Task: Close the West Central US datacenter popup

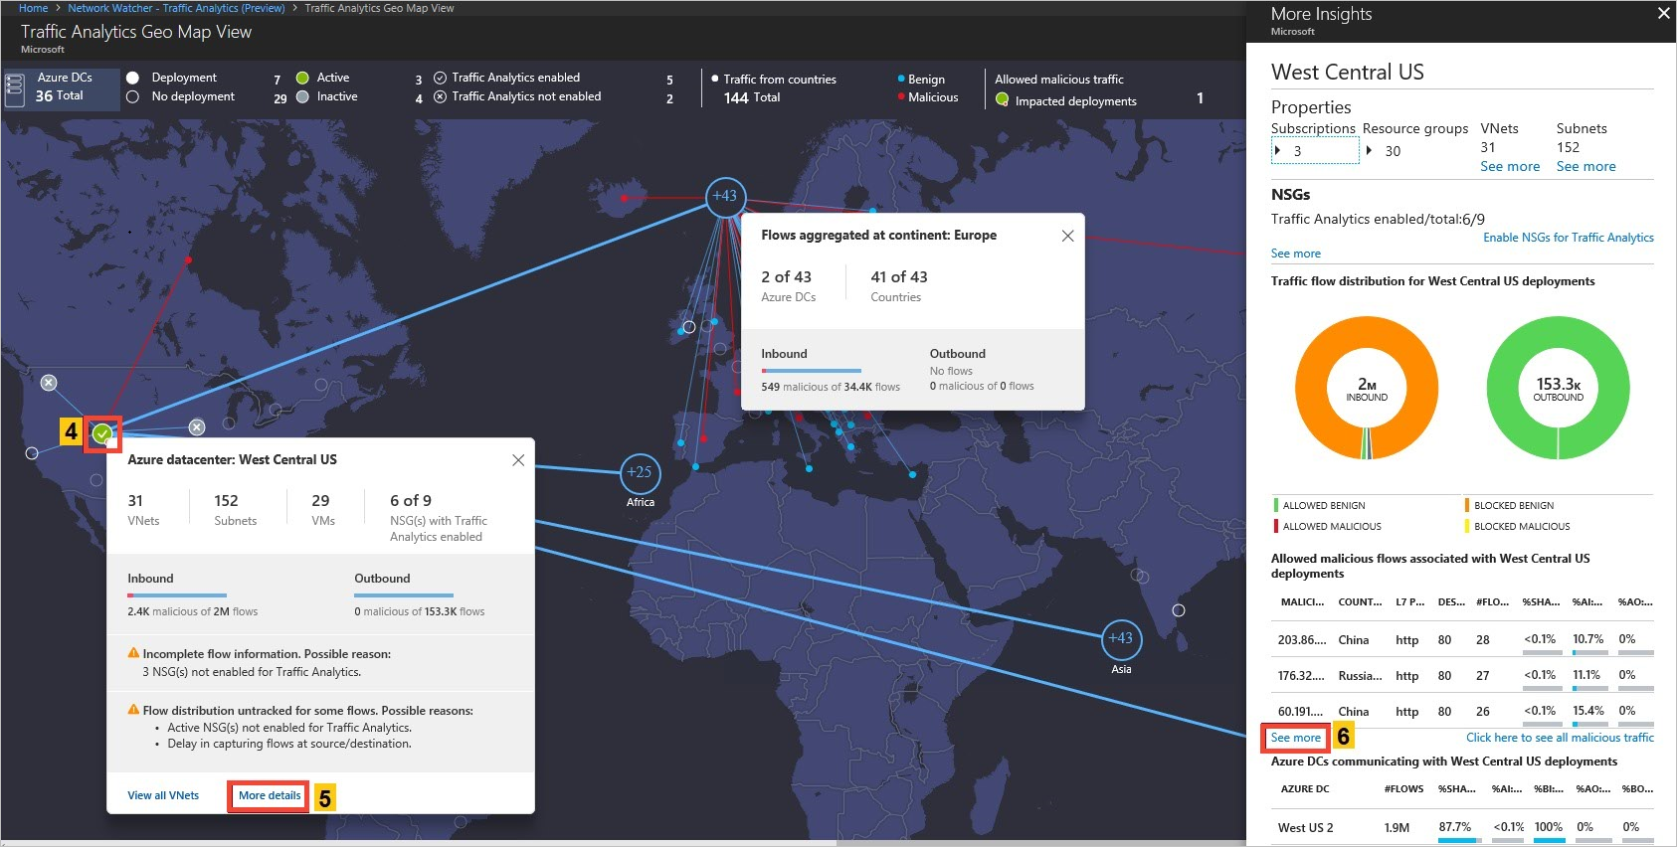Action: 518,460
